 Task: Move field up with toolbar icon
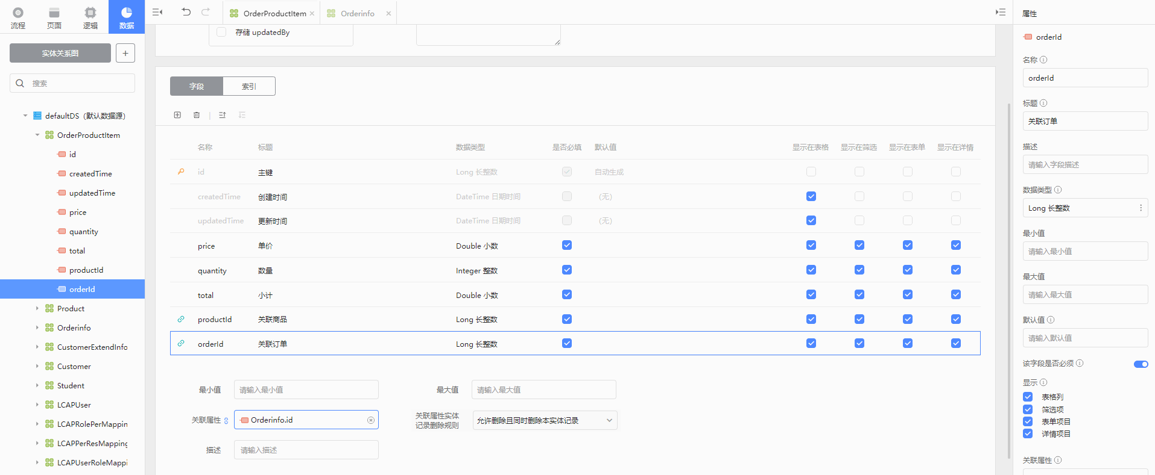(223, 115)
